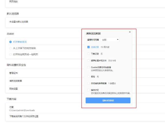Select the 打开特定网页或一组网页 radio option
165x124 pixels.
(10, 54)
